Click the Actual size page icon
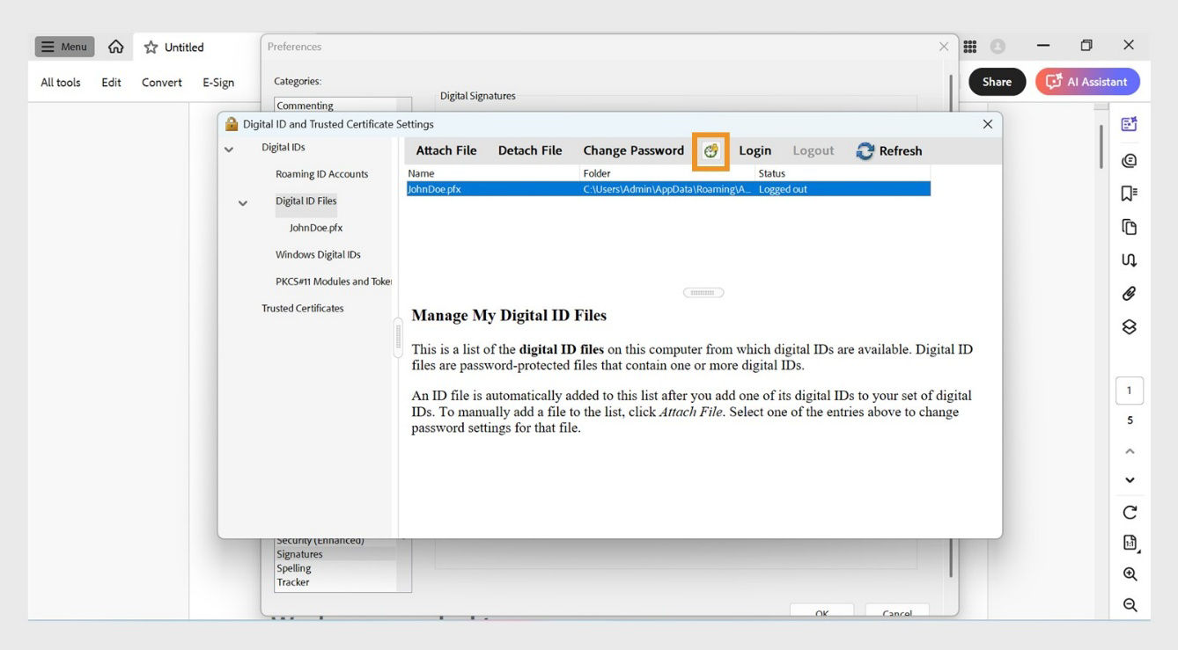The width and height of the screenshot is (1178, 650). point(1129,542)
